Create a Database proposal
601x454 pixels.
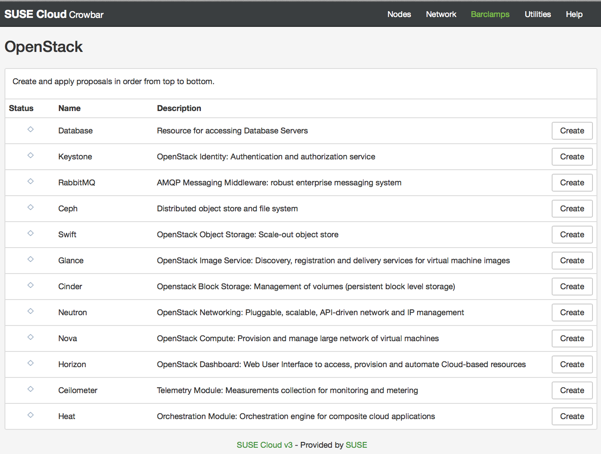tap(572, 131)
